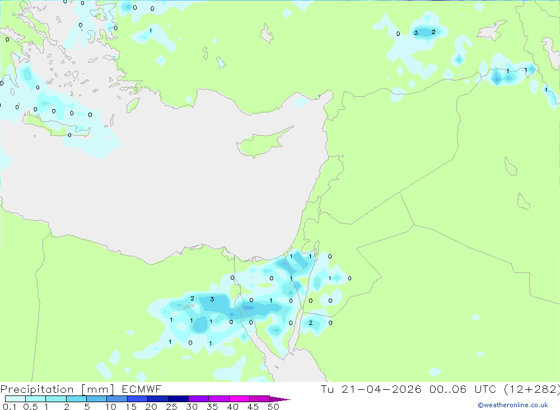
Task: Click the '0.5' legend scale value
Action: click(x=30, y=407)
